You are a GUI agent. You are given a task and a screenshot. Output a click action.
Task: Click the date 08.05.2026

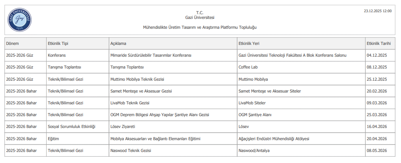coord(377,150)
